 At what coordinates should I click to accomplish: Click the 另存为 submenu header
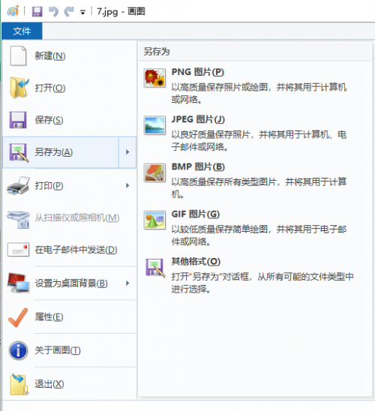click(x=157, y=51)
